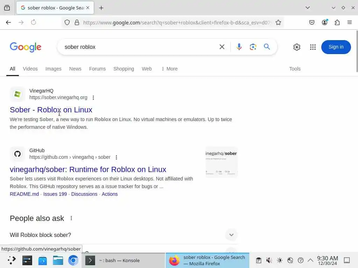The width and height of the screenshot is (358, 268).
Task: Open the Discussions sitelink
Action: pyautogui.click(x=84, y=194)
